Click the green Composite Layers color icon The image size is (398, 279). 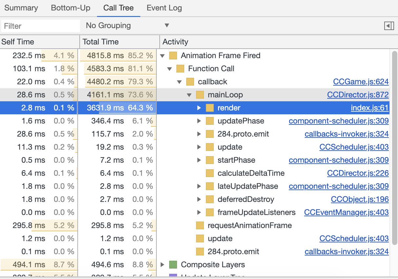[x=173, y=265]
